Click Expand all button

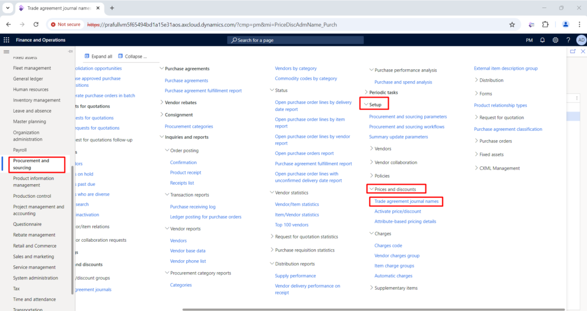(98, 57)
